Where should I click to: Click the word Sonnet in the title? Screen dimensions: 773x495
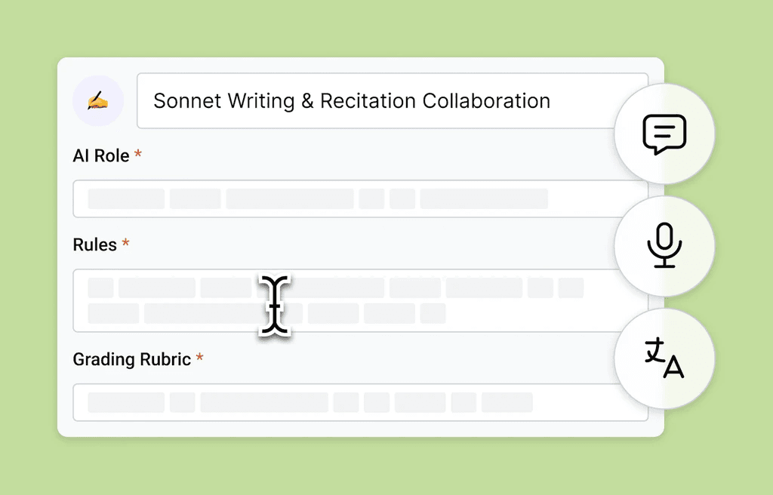coord(186,101)
